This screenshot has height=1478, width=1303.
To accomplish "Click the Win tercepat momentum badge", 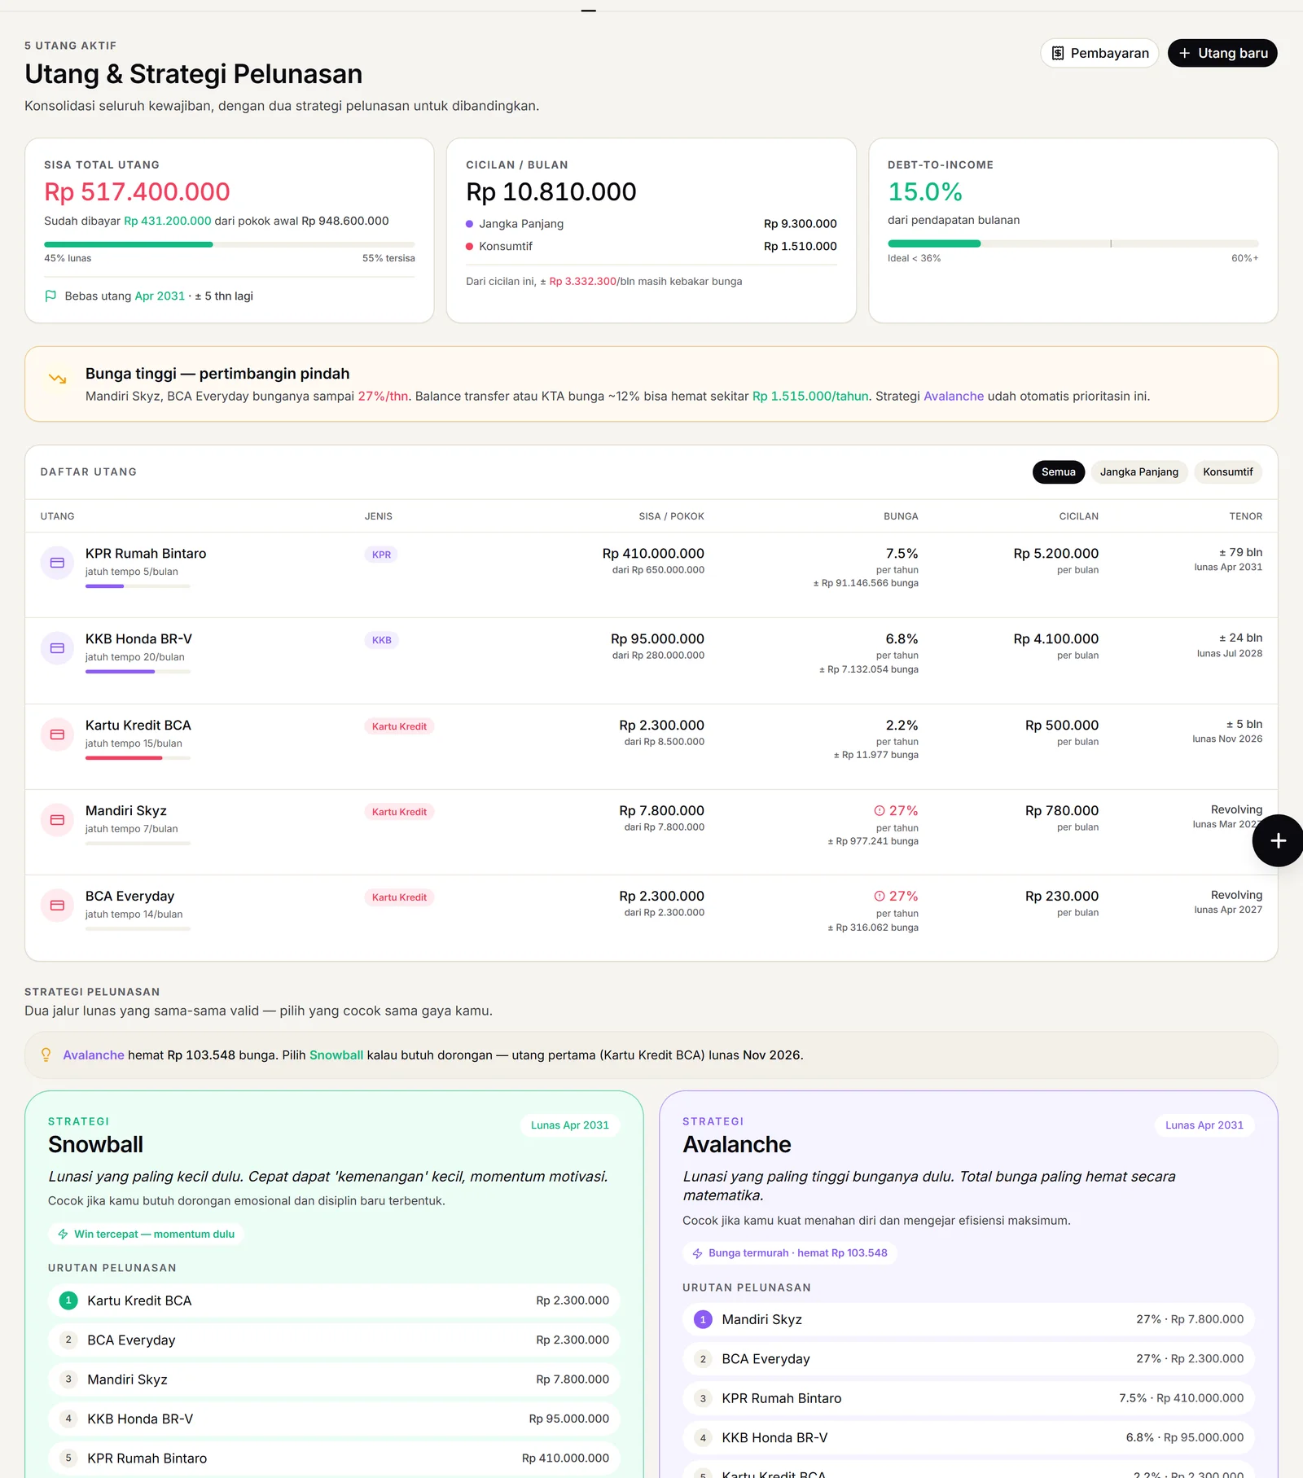I will coord(147,1235).
